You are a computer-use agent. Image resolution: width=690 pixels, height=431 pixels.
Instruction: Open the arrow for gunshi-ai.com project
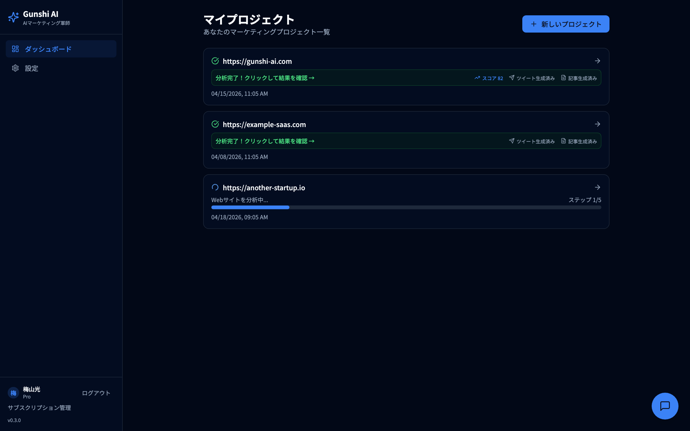point(598,61)
